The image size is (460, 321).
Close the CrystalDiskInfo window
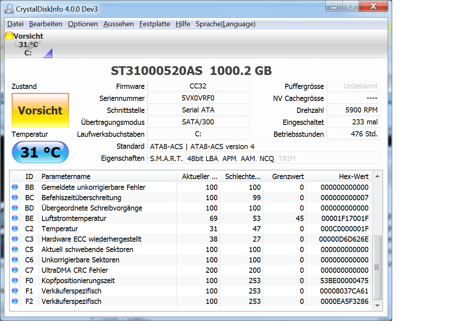373,6
